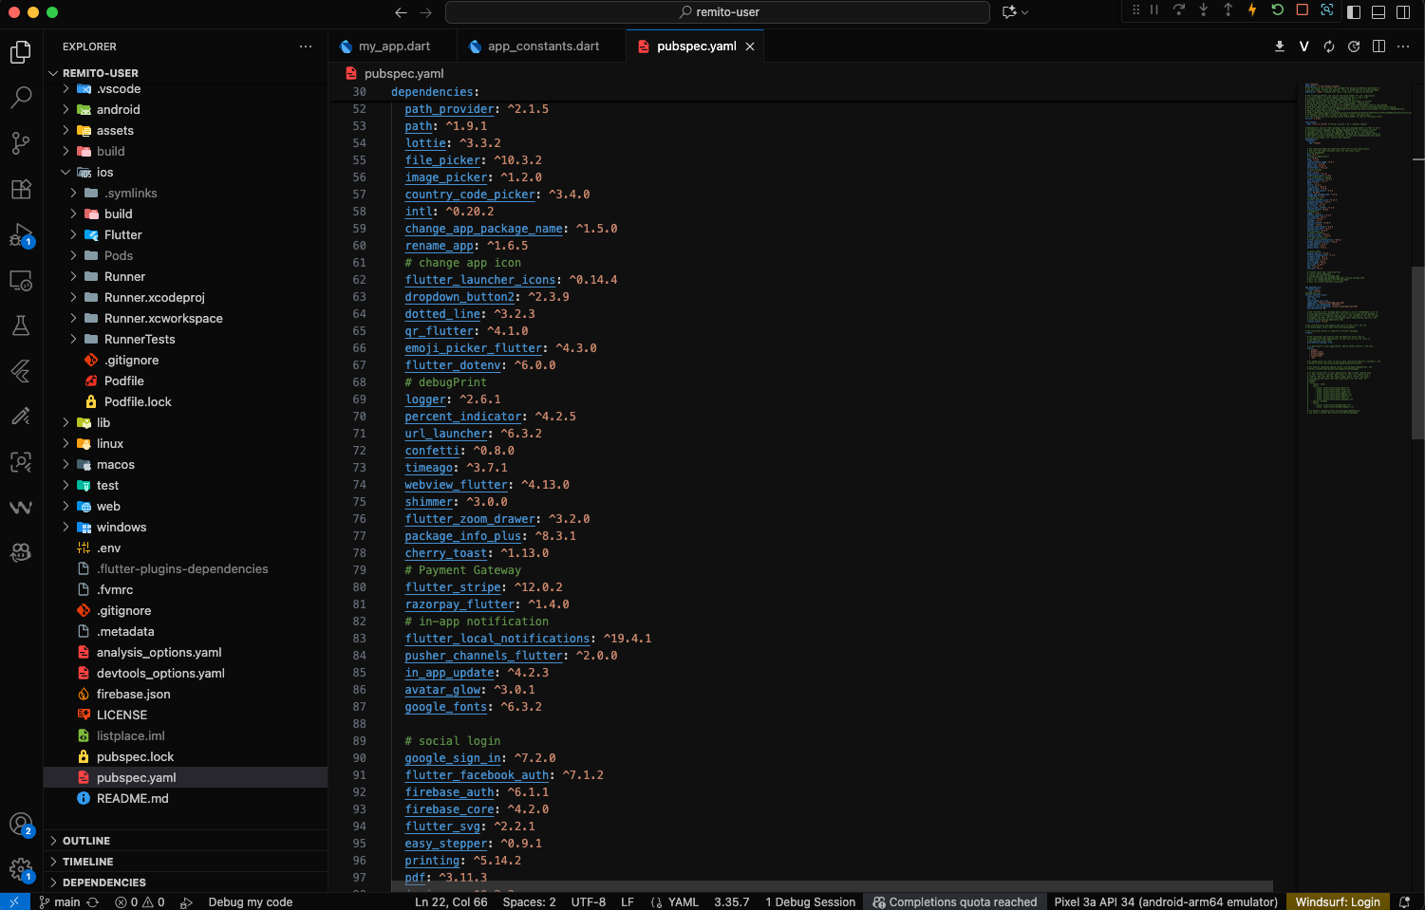Viewport: 1425px width, 910px height.
Task: Open the Testing flask icon
Action: (x=20, y=325)
